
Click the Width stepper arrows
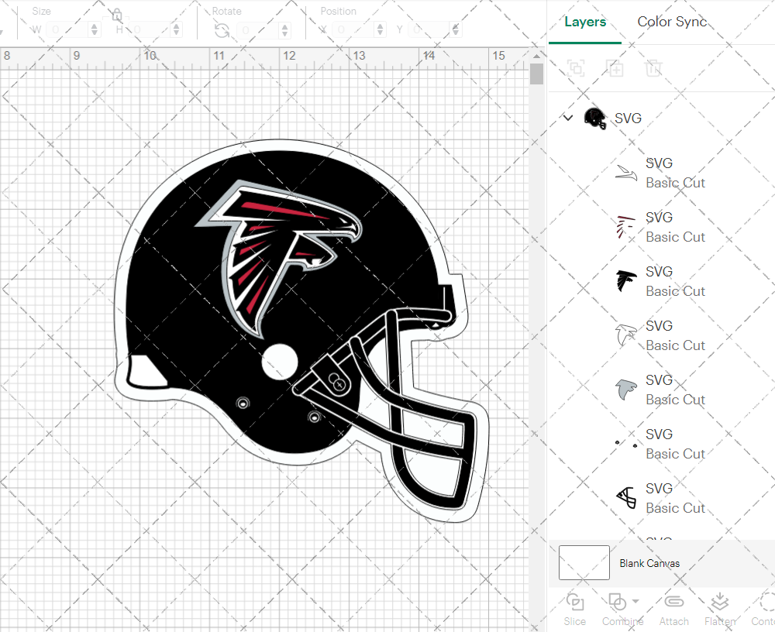[x=95, y=29]
